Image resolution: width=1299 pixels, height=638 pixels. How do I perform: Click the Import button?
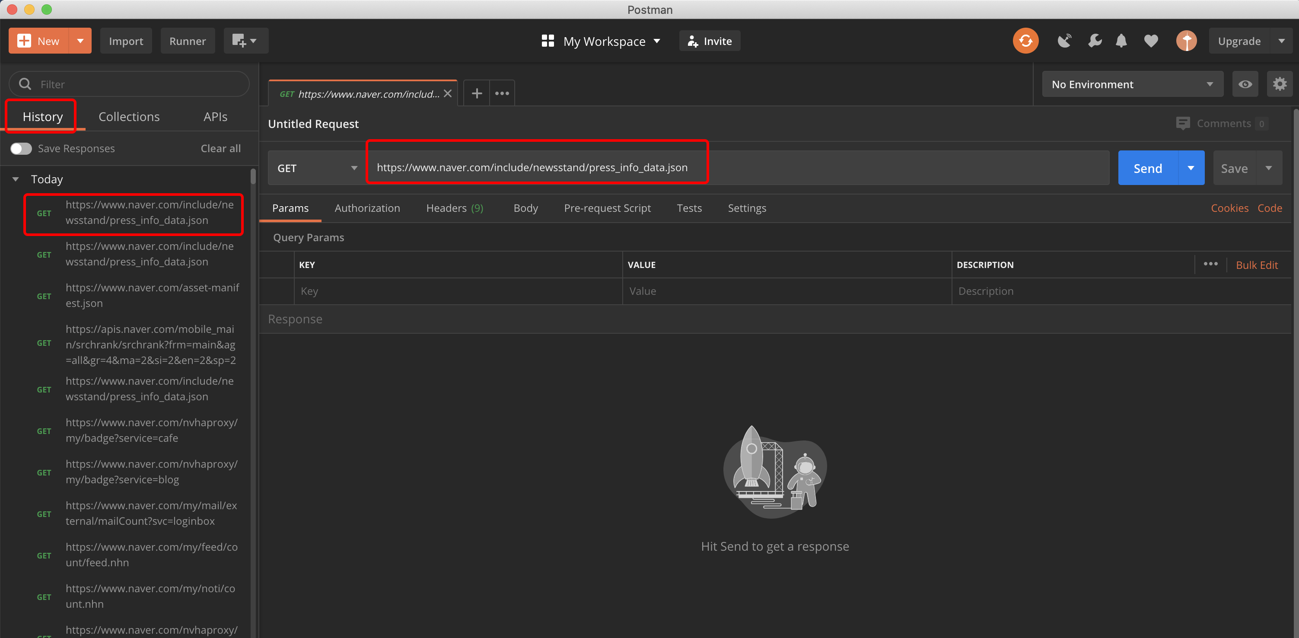[x=126, y=41]
